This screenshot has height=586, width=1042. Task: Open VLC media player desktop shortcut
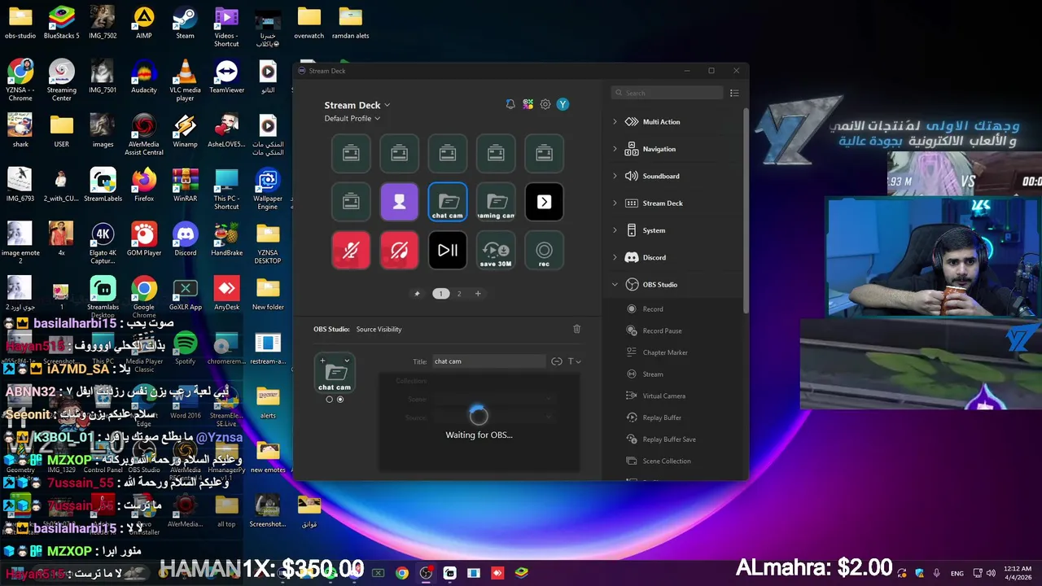click(x=185, y=81)
